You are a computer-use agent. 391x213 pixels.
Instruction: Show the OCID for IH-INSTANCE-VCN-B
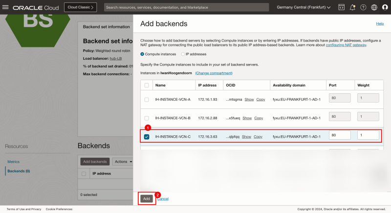pyautogui.click(x=247, y=118)
